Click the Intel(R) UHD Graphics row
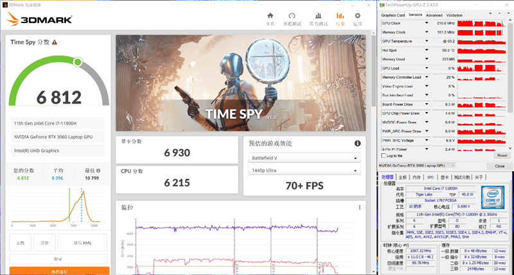 point(58,151)
